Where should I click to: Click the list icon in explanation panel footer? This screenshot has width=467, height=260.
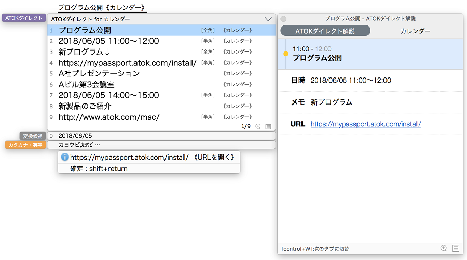click(x=456, y=248)
